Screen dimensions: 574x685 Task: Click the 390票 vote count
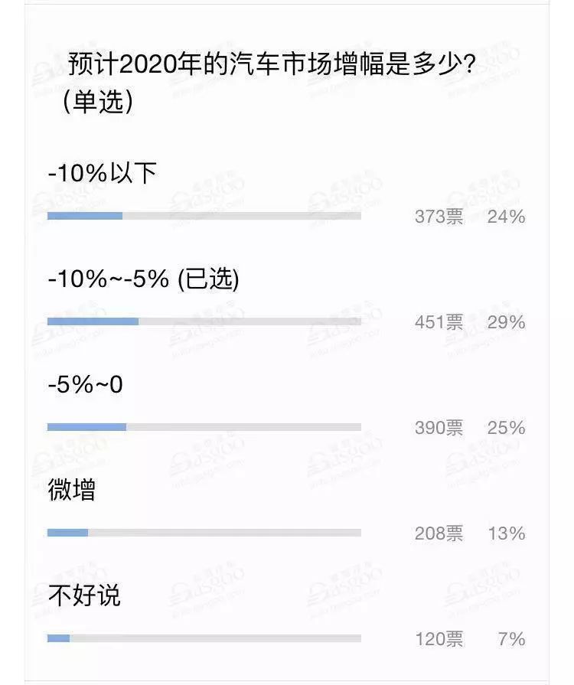pyautogui.click(x=439, y=428)
